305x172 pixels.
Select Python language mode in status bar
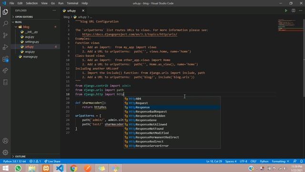pos(264,161)
